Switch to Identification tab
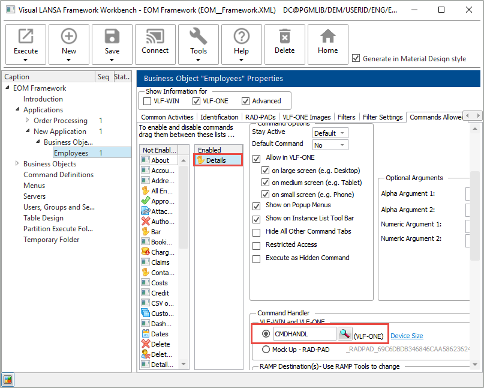This screenshot has width=484, height=388. click(x=219, y=117)
